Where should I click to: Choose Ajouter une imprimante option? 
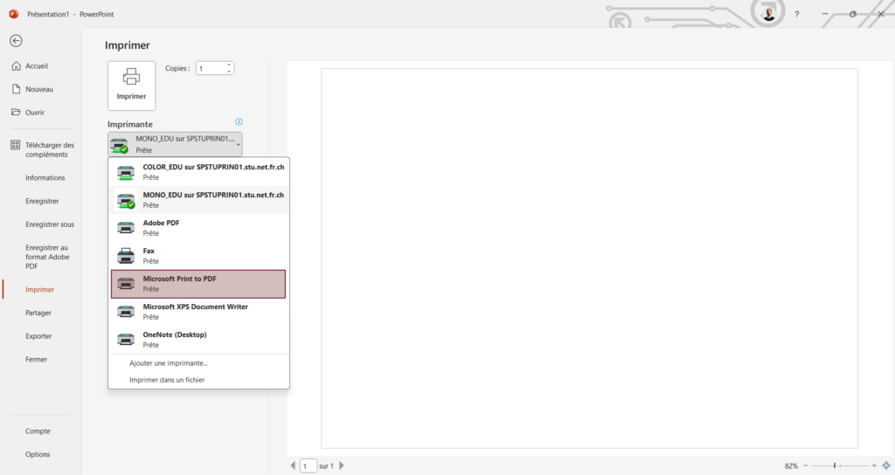point(169,363)
